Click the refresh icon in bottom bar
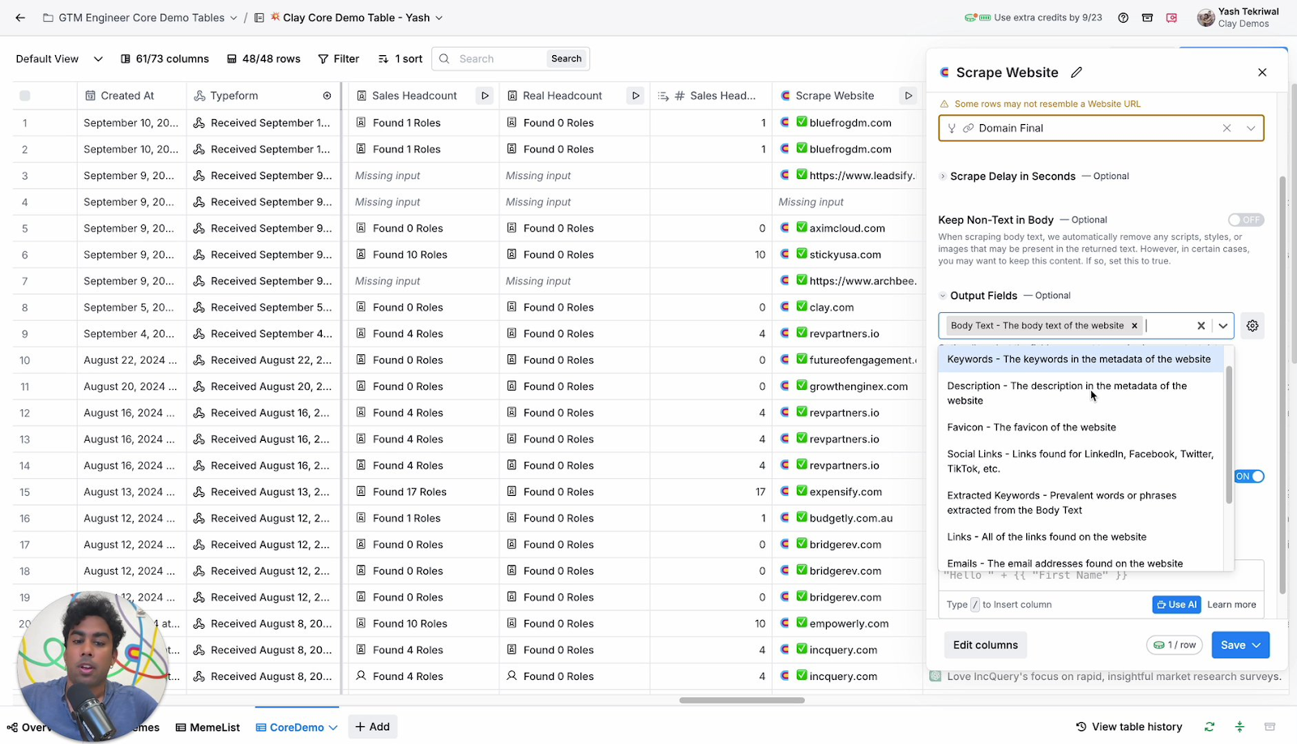Image resolution: width=1297 pixels, height=744 pixels. click(x=1209, y=727)
